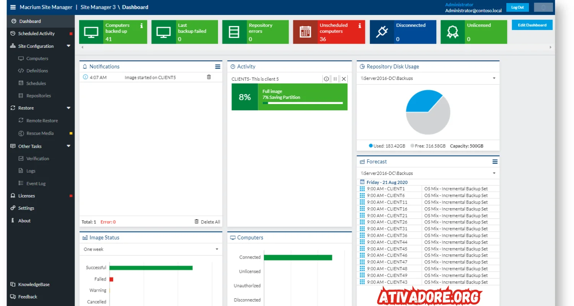Click the Edit Dashboard button
574x306 pixels.
(532, 25)
